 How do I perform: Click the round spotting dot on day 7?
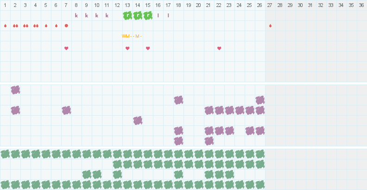click(x=66, y=26)
